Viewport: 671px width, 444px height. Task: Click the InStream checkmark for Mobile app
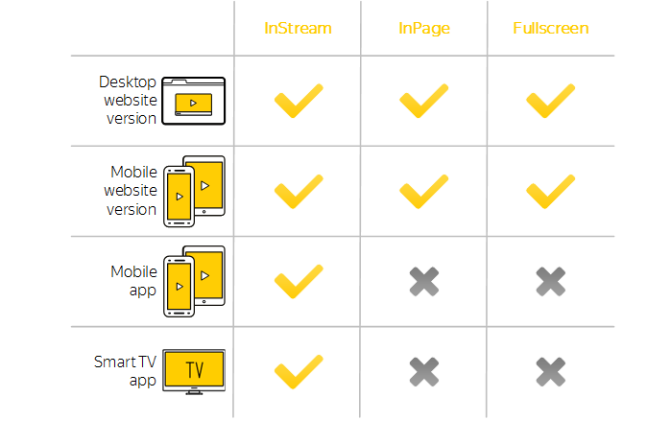(299, 282)
